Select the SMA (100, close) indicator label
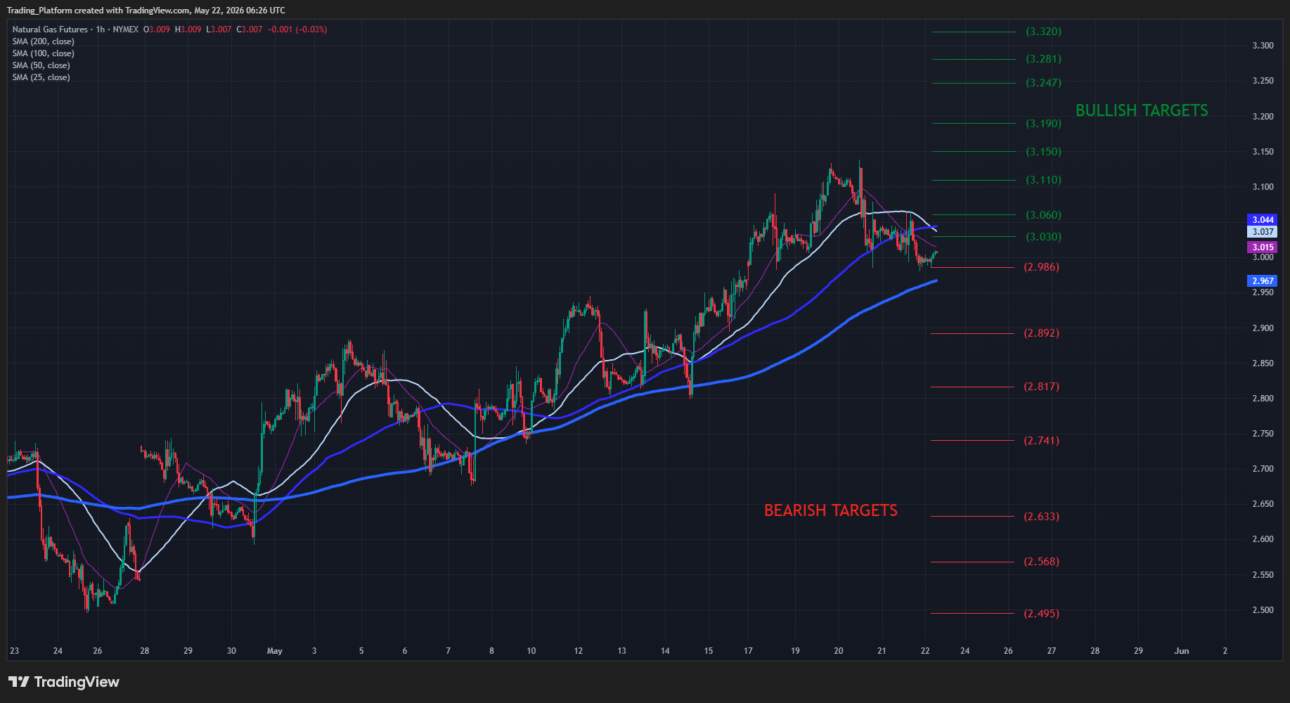1290x703 pixels. point(43,53)
